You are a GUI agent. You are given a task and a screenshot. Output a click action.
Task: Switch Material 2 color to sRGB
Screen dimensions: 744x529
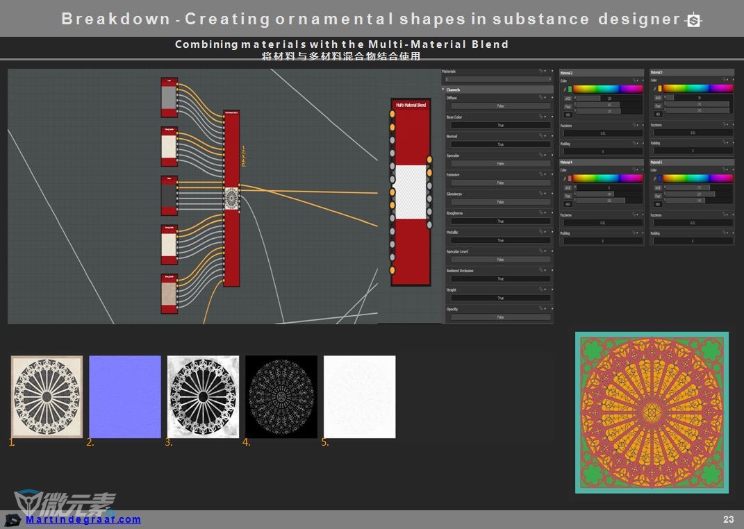568,98
